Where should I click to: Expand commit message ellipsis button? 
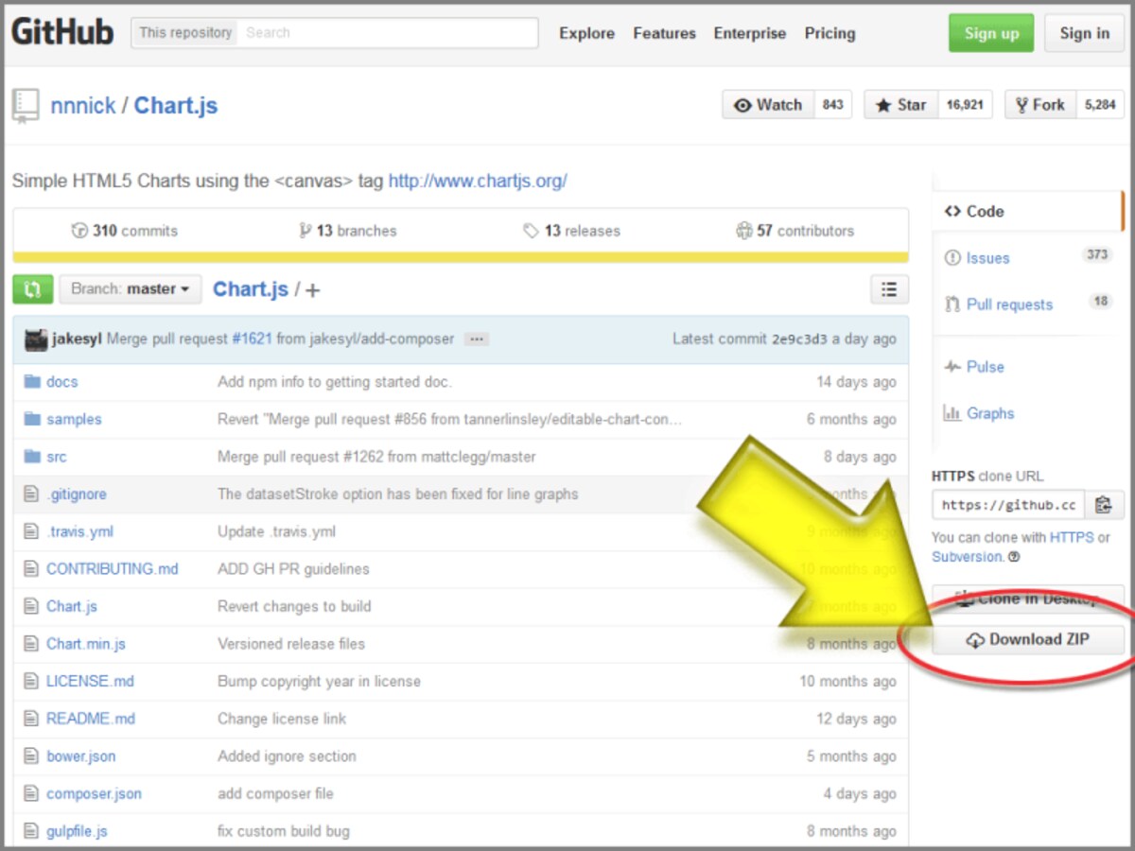click(x=477, y=339)
